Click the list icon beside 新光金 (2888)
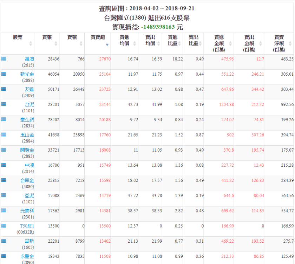Image resolution: width=295 pixels, height=264 pixels. (4, 74)
